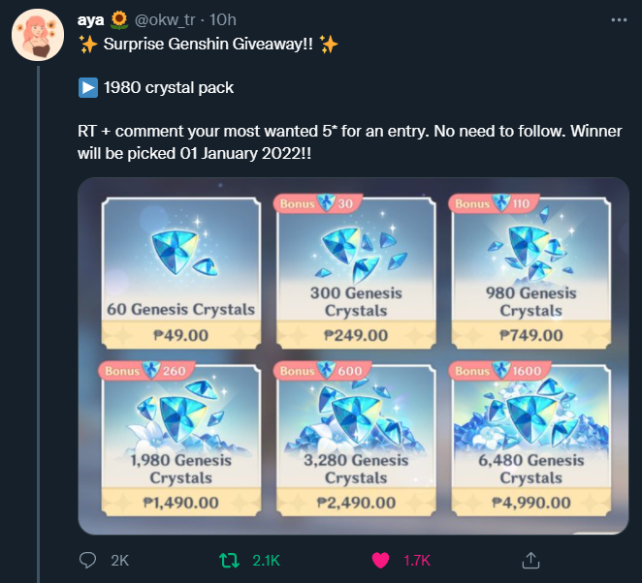Screen dimensions: 642x583
Task: Open the share tweet icon
Action: [530, 560]
